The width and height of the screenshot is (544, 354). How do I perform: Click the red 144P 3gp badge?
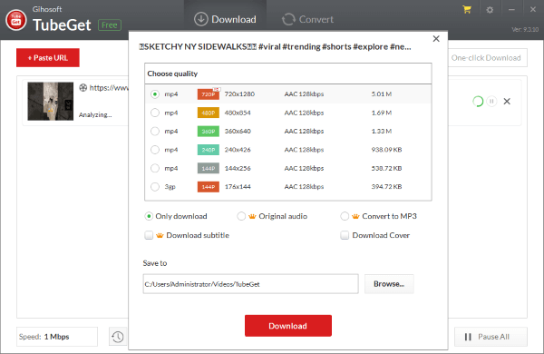[209, 187]
